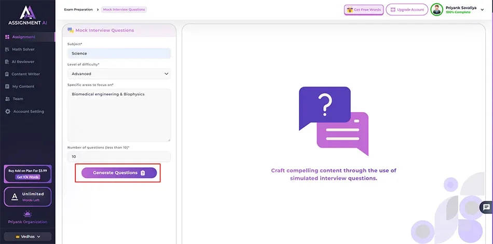Open the Vedhas workspace dropdown

click(28, 236)
